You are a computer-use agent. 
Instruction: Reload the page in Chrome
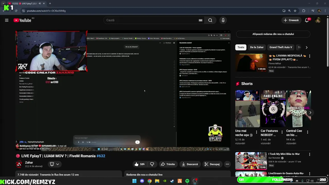tap(16, 11)
